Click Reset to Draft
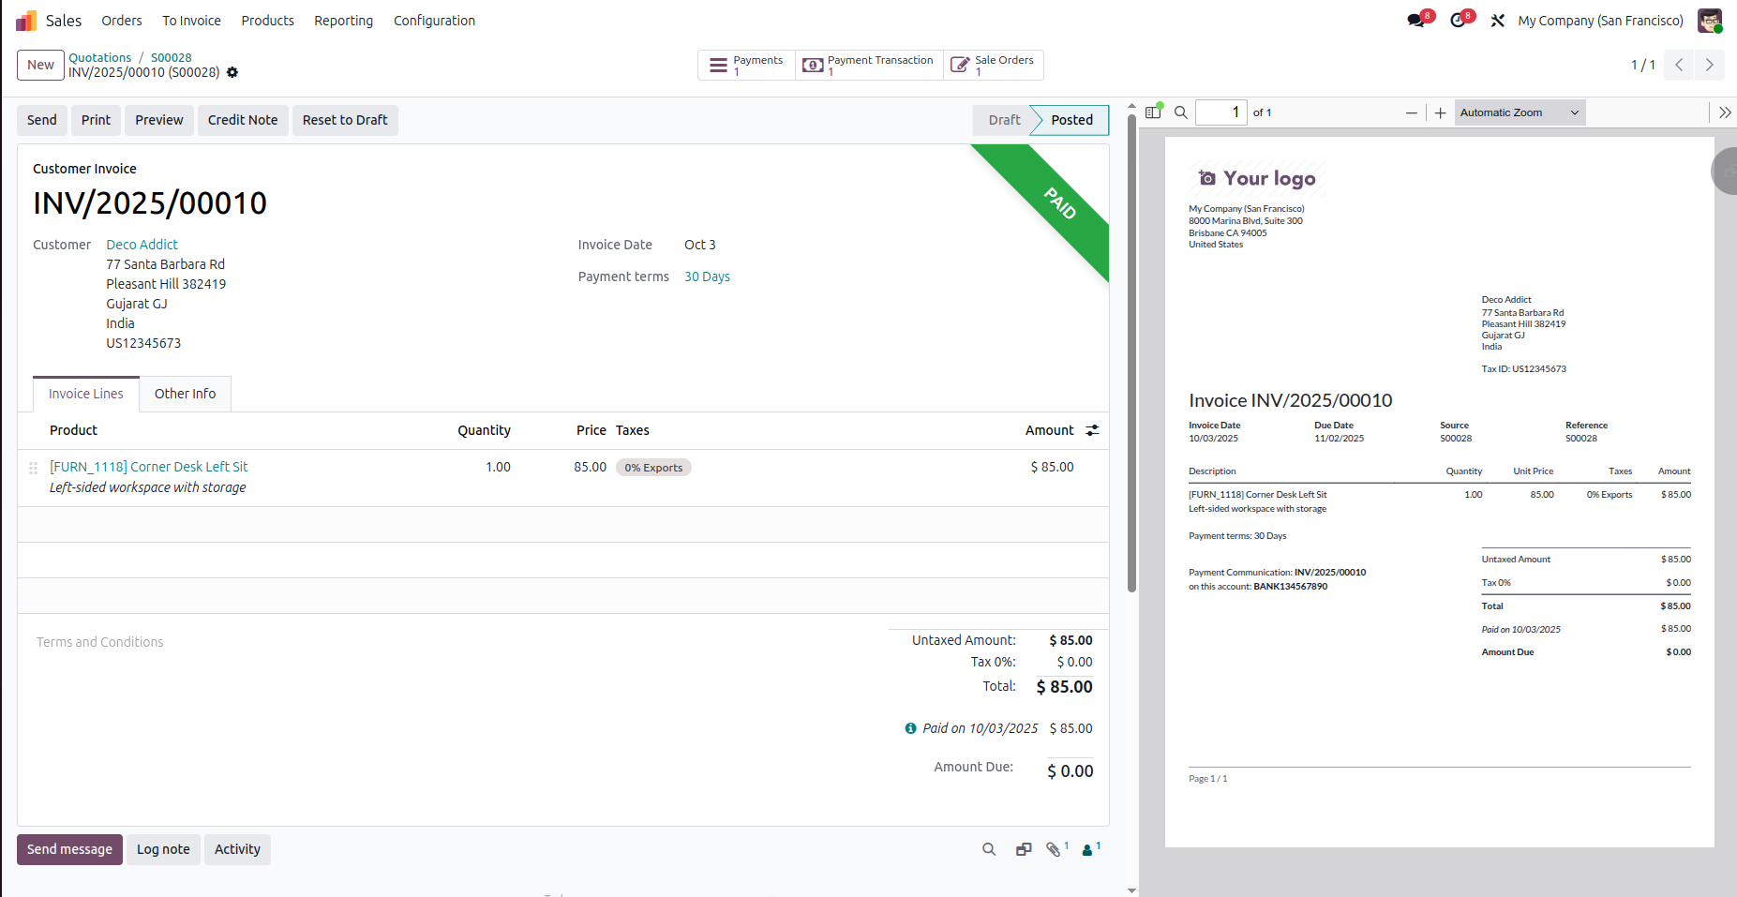The width and height of the screenshot is (1737, 897). [345, 120]
